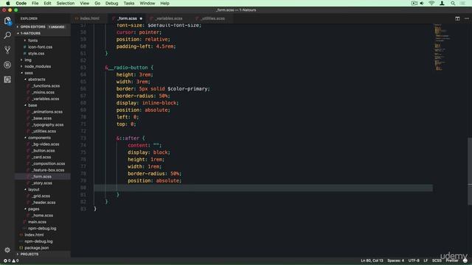Open the Manage gear at the activity bar bottom
The image size is (472, 265).
(7, 250)
